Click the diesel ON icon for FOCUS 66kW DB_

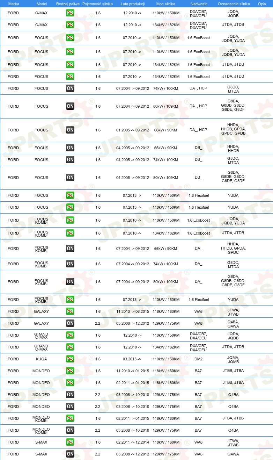click(x=70, y=148)
